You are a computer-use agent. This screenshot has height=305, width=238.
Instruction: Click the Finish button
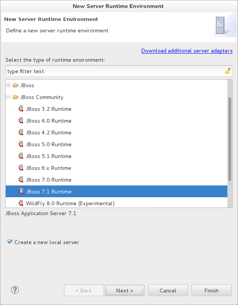coord(211,290)
